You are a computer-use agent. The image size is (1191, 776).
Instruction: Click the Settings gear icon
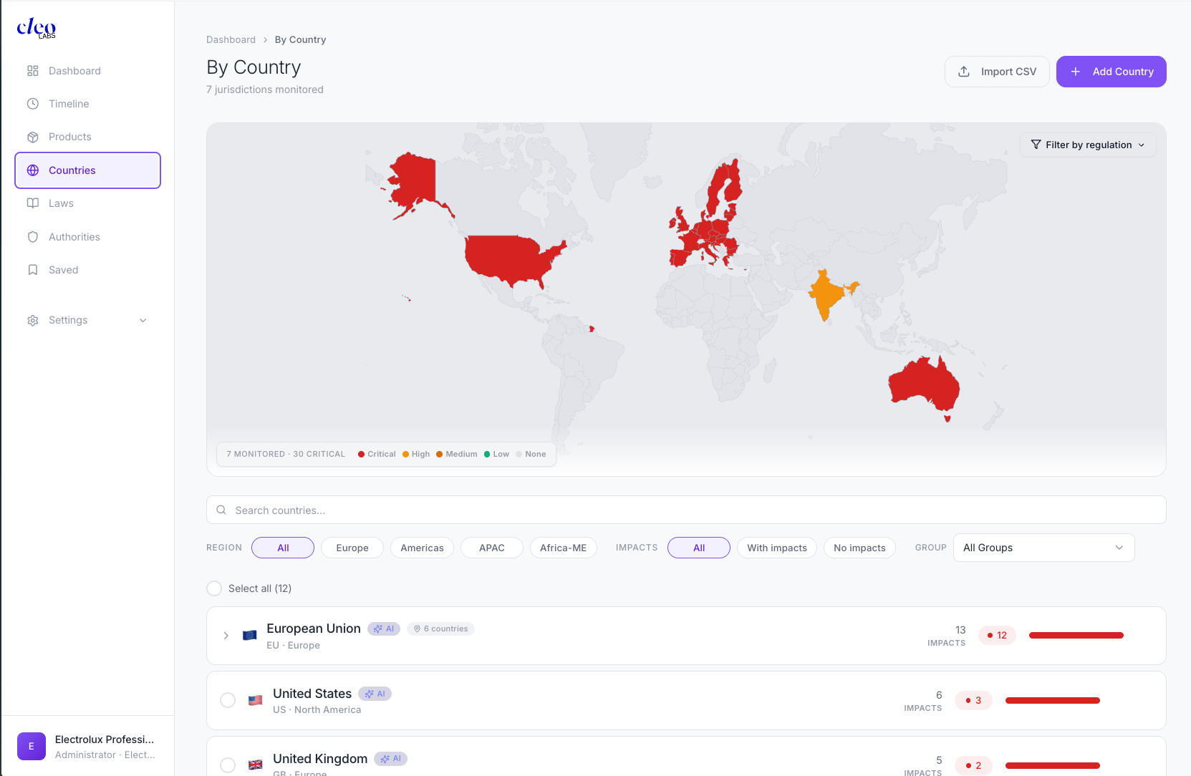coord(33,320)
